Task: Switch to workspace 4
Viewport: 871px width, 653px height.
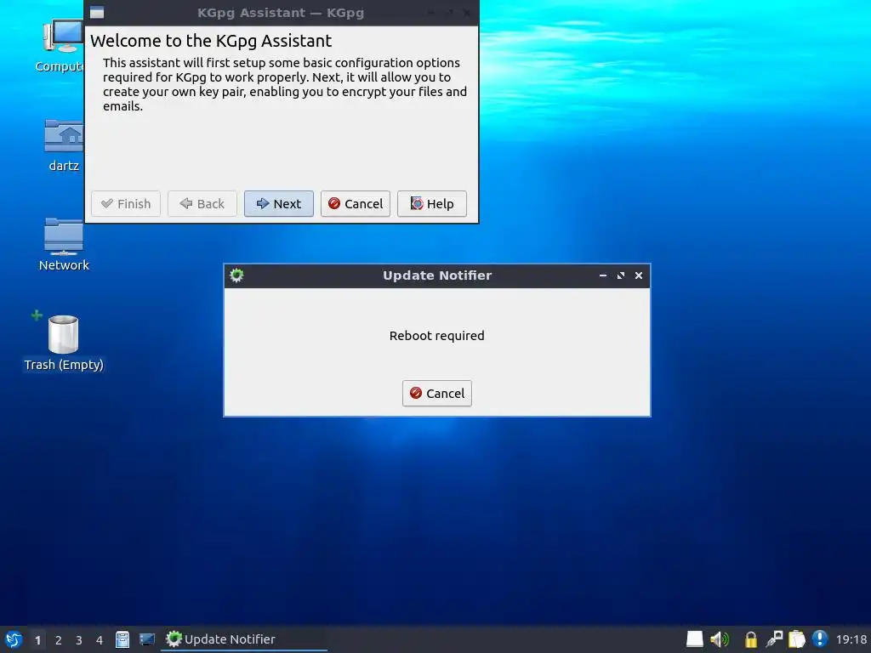Action: 100,640
